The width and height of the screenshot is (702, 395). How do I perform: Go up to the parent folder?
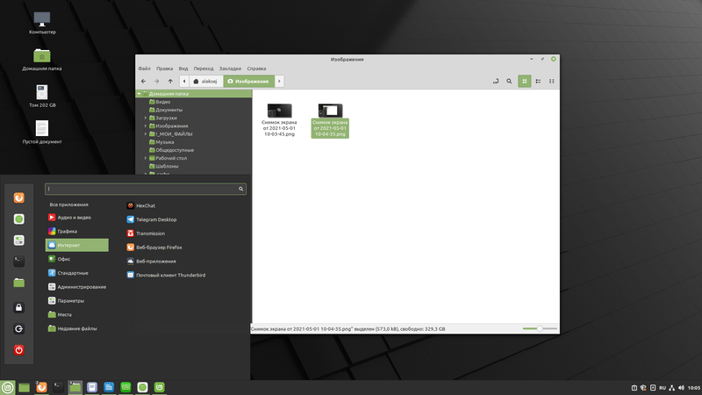coord(170,81)
